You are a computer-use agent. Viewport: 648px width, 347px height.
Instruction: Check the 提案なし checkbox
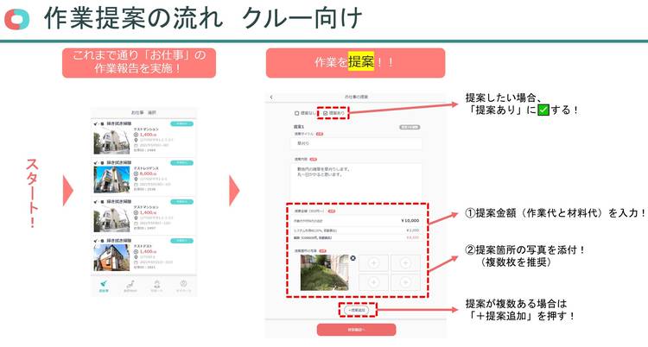[296, 113]
